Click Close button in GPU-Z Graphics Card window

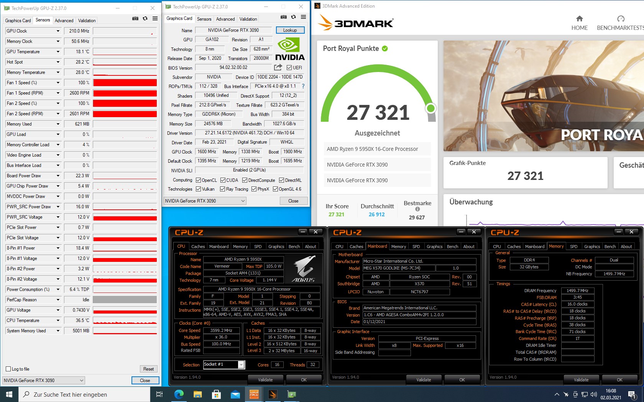pyautogui.click(x=293, y=201)
